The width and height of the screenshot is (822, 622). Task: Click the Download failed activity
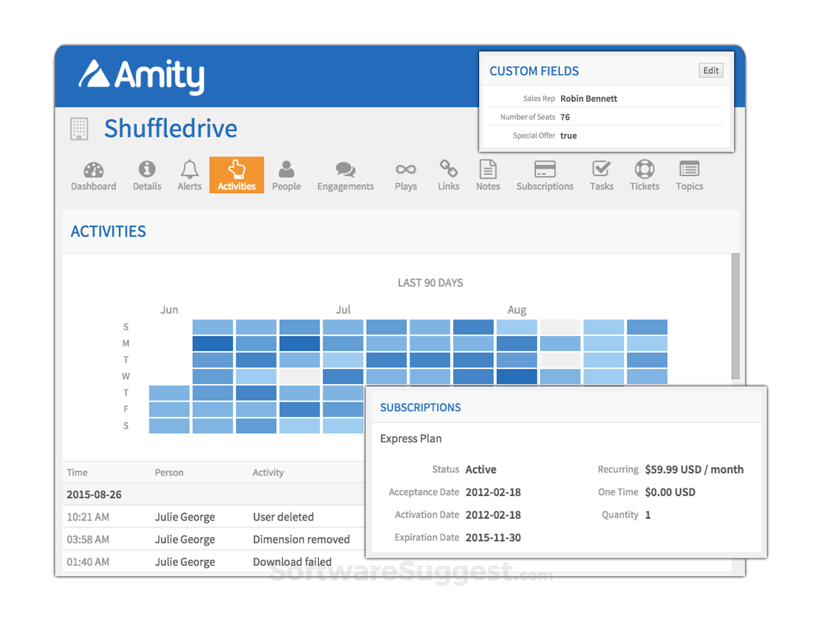tap(292, 562)
